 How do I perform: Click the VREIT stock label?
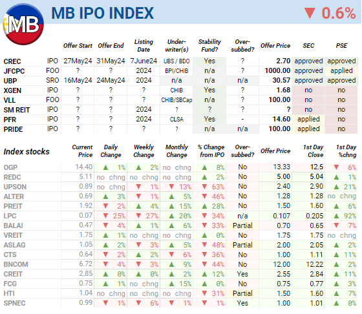(13, 235)
